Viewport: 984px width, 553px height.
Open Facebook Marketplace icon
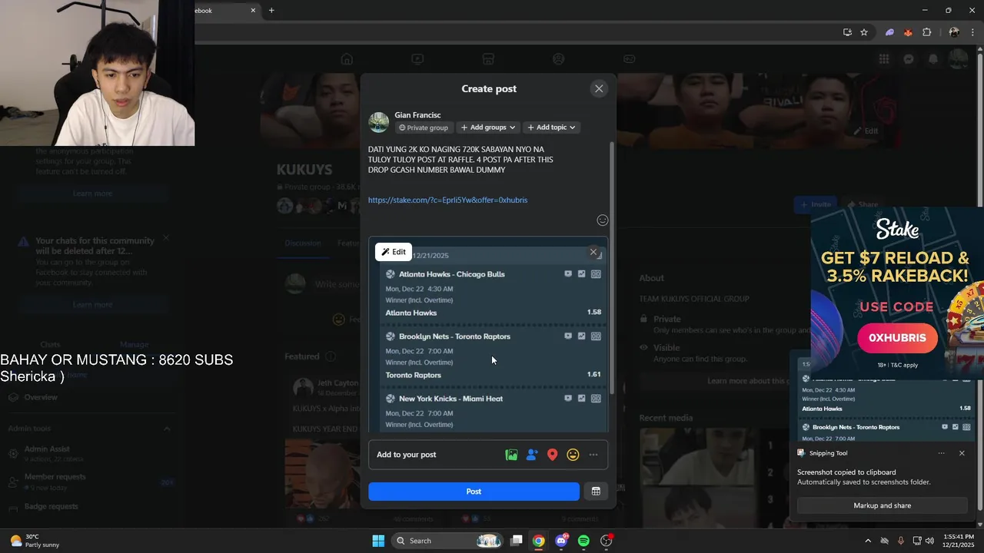point(487,59)
